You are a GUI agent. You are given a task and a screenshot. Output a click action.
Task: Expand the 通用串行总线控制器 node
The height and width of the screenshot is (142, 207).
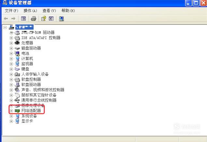pyautogui.click(x=11, y=100)
